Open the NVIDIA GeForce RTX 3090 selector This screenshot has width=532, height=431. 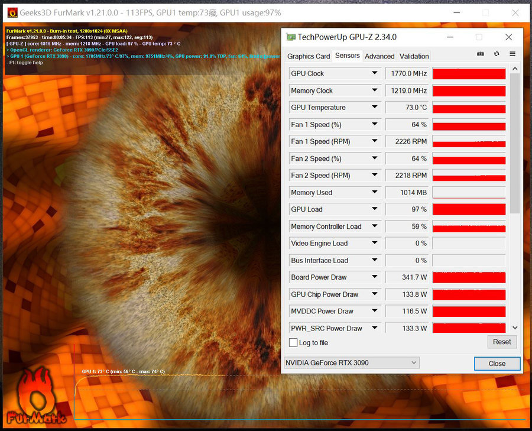click(x=351, y=363)
